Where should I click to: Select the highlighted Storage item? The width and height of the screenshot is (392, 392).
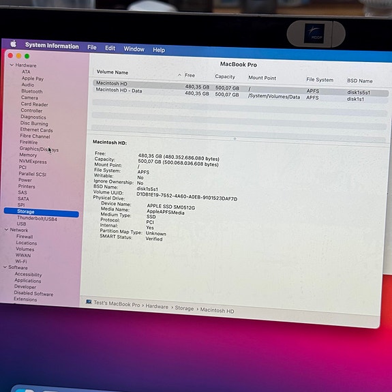click(x=42, y=212)
